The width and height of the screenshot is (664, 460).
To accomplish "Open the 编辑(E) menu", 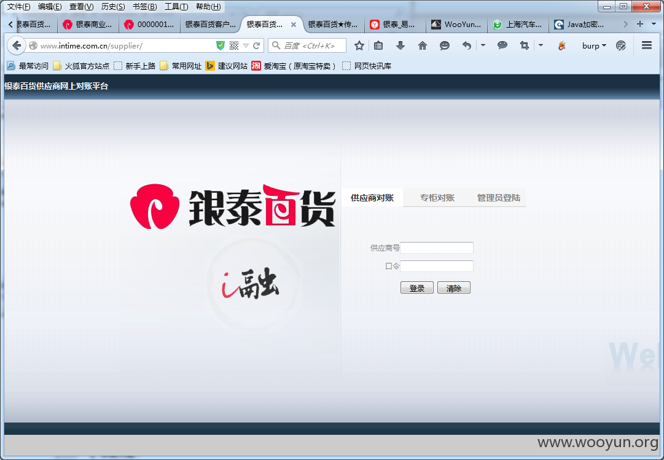I will (50, 7).
